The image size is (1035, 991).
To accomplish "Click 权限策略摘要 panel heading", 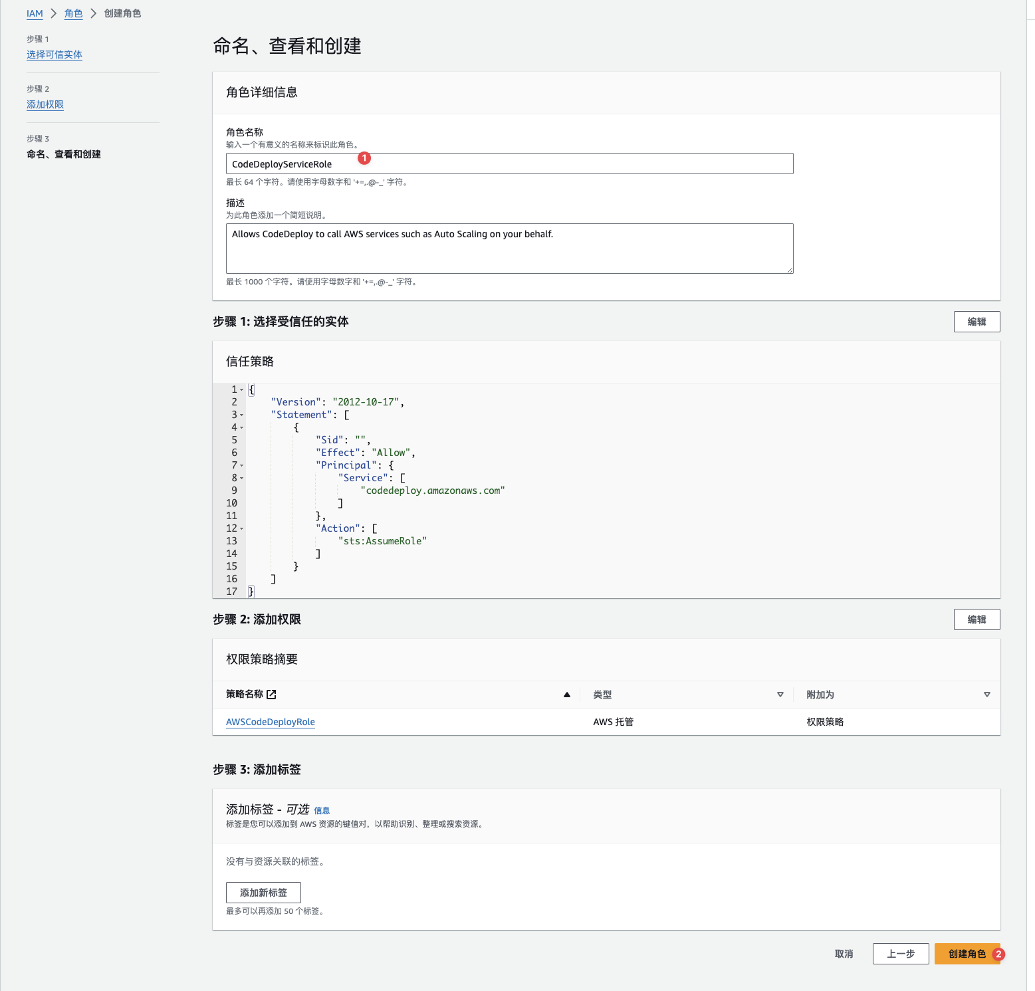I will pos(262,659).
